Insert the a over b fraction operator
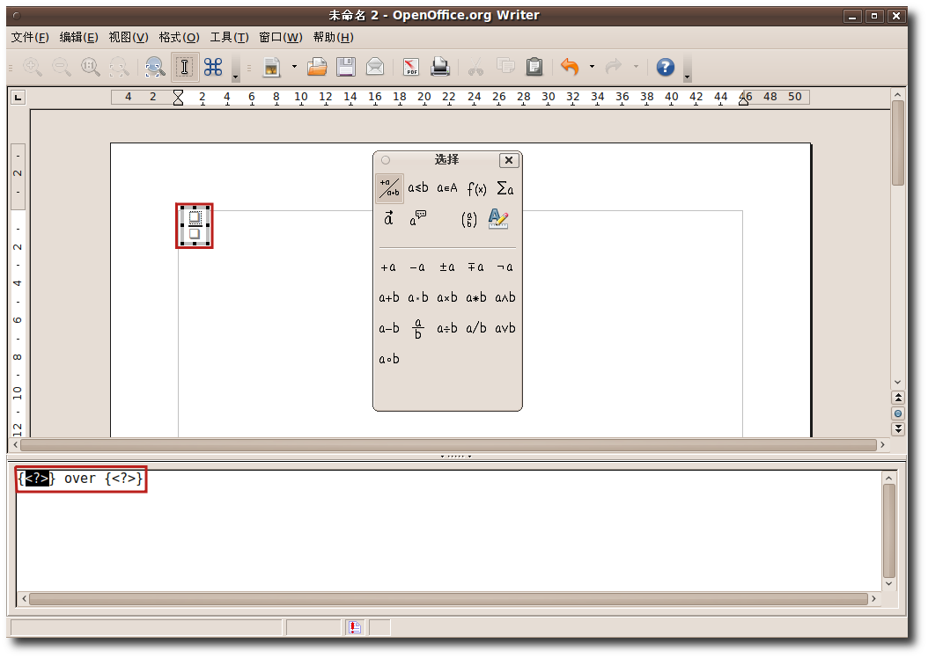Screen dimensions: 928x658 click(418, 329)
